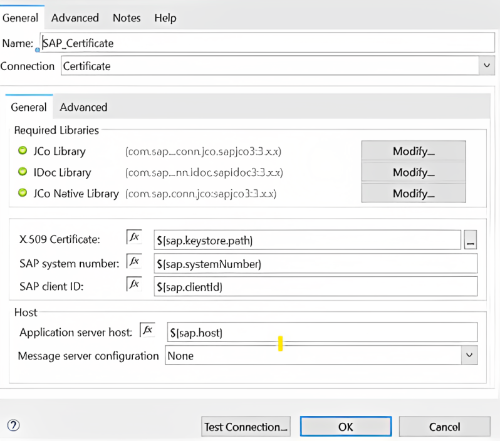Viewport: 500px width, 441px height.
Task: Switch to the top-level Advanced tab
Action: [75, 18]
